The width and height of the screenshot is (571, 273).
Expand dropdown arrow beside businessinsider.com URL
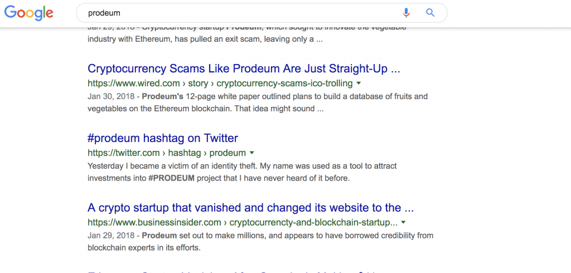(x=404, y=222)
